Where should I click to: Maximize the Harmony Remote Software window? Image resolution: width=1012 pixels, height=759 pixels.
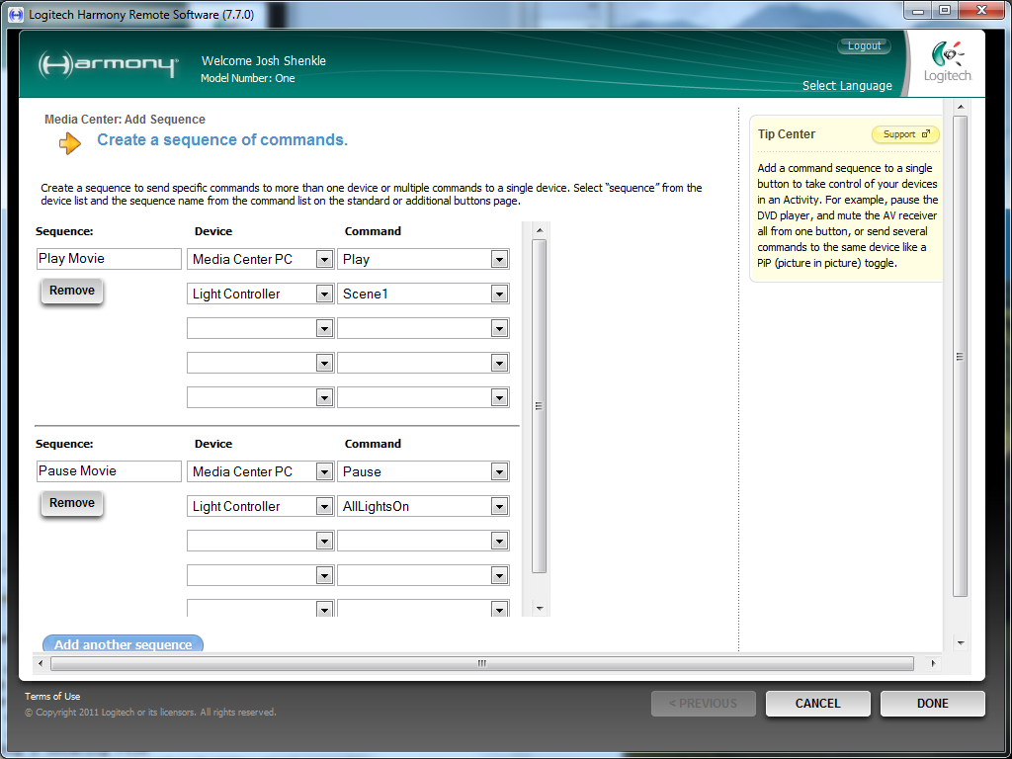[944, 11]
